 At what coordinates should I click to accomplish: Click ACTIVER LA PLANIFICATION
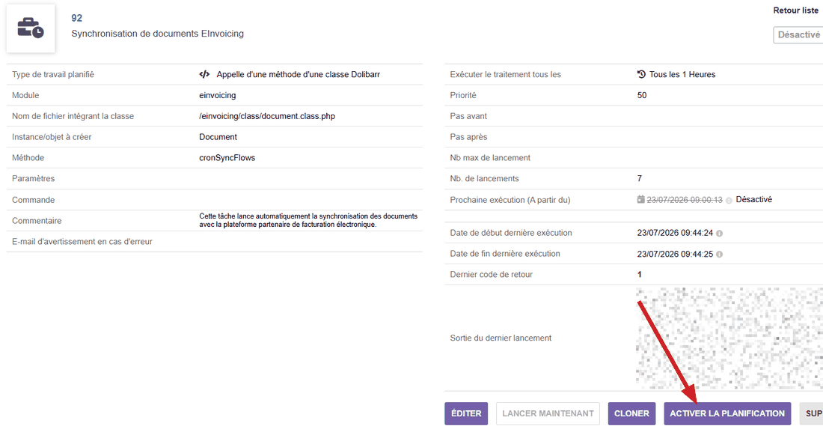(727, 413)
